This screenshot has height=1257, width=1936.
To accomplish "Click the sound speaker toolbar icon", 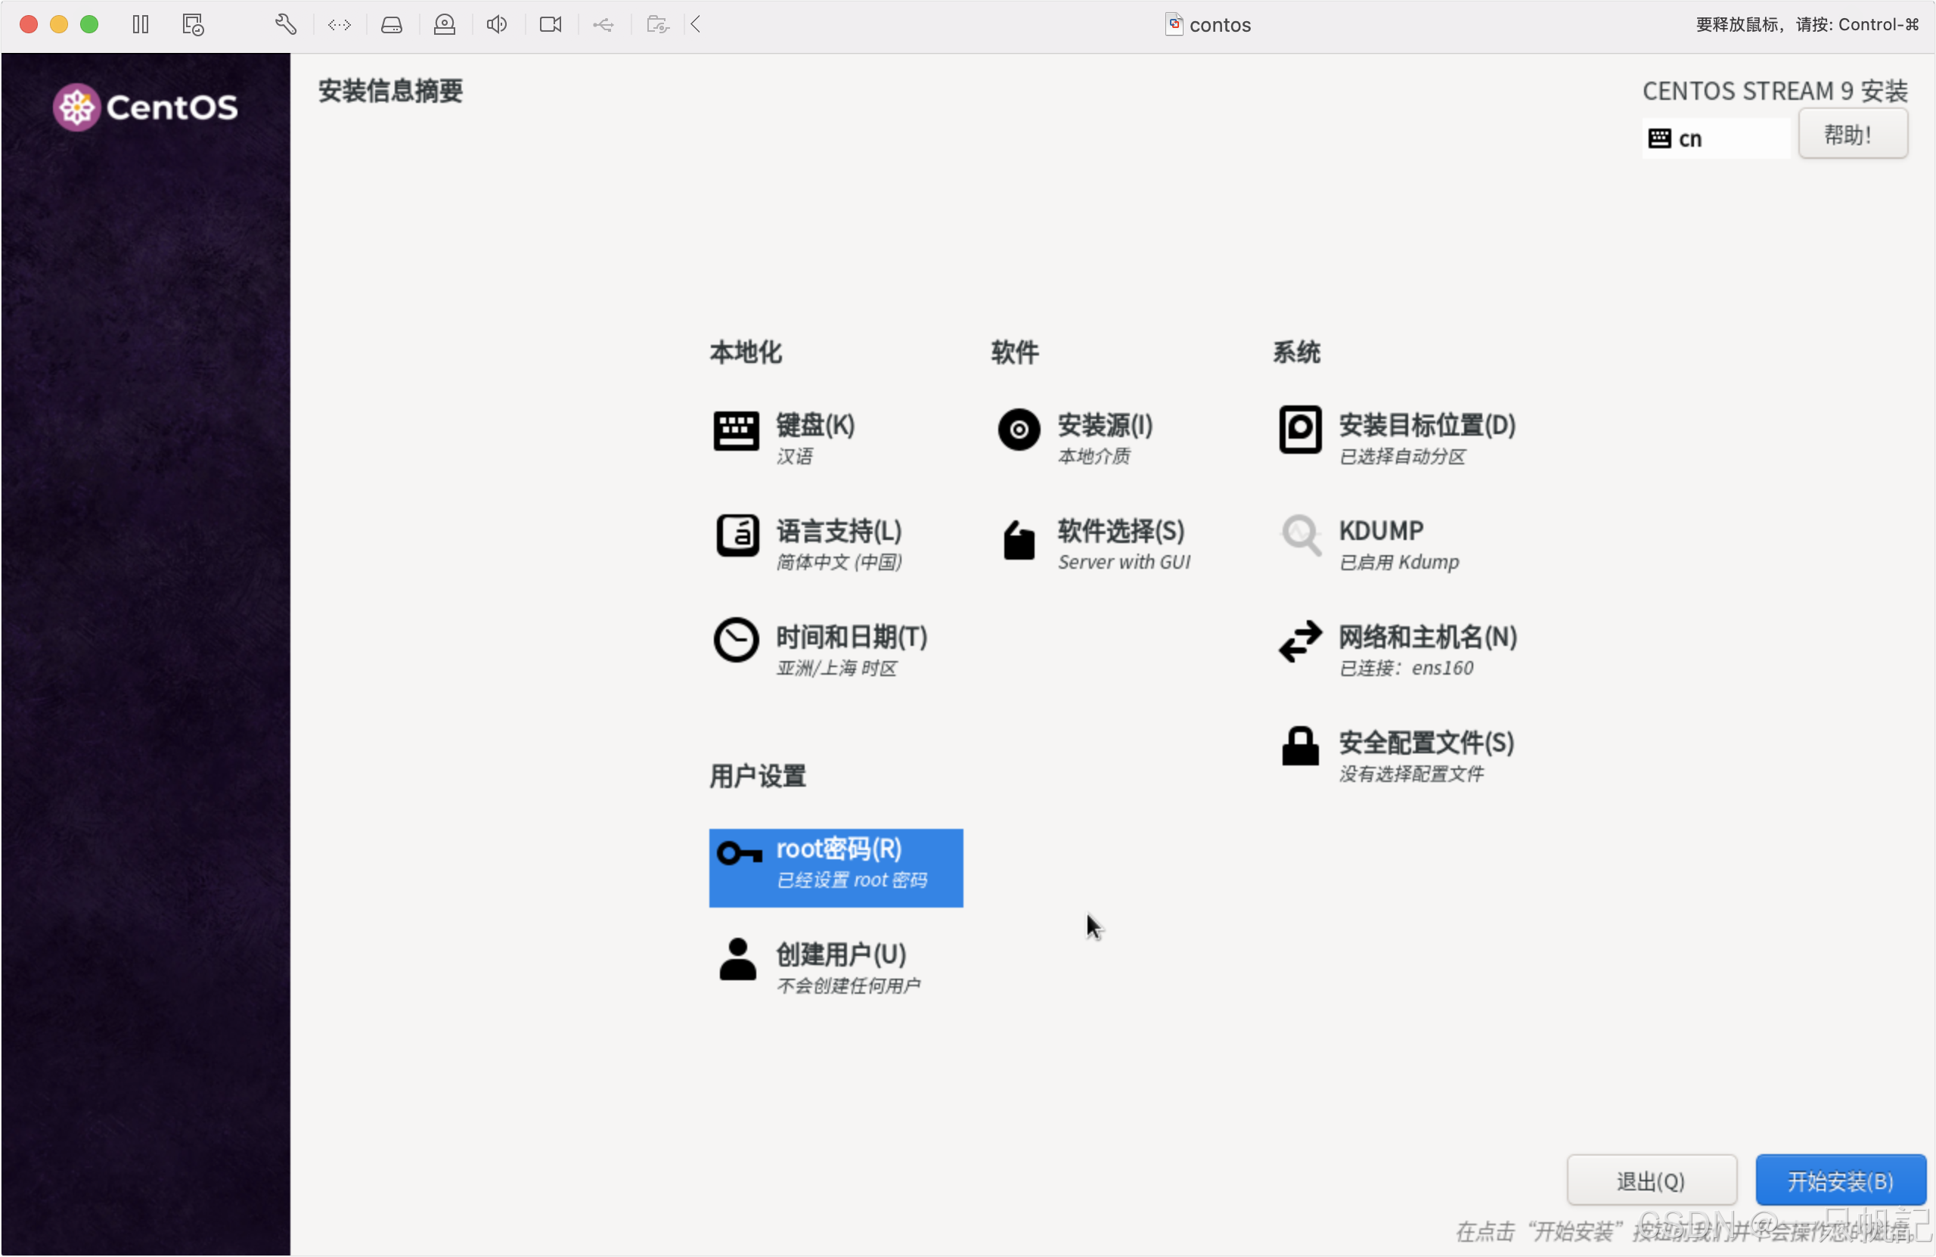I will [x=497, y=24].
